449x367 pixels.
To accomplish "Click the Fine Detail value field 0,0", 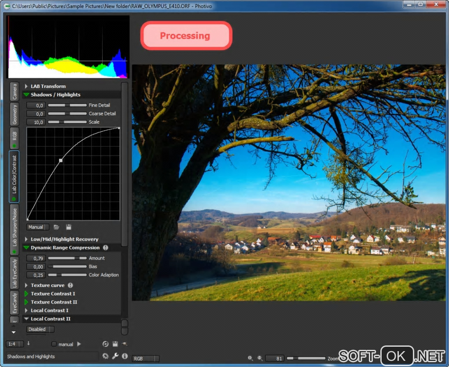I will tap(36, 105).
